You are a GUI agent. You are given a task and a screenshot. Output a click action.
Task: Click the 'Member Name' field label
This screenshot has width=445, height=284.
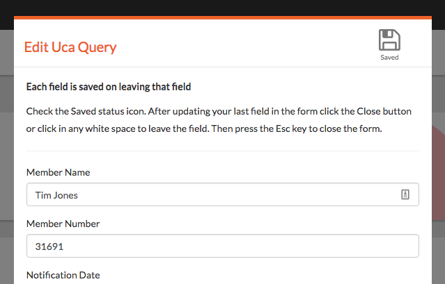click(x=58, y=172)
